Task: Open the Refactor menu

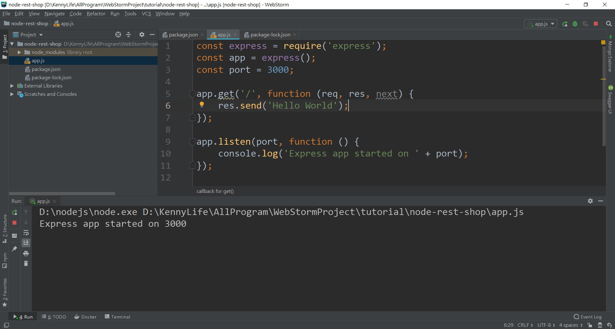Action: coord(96,13)
